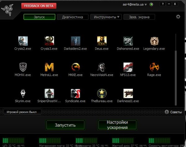Pick the NecroVisioN.exe icon
The width and height of the screenshot is (186, 147).
(x=102, y=67)
